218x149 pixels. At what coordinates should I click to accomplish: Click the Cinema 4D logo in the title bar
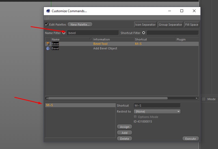coord(48,11)
